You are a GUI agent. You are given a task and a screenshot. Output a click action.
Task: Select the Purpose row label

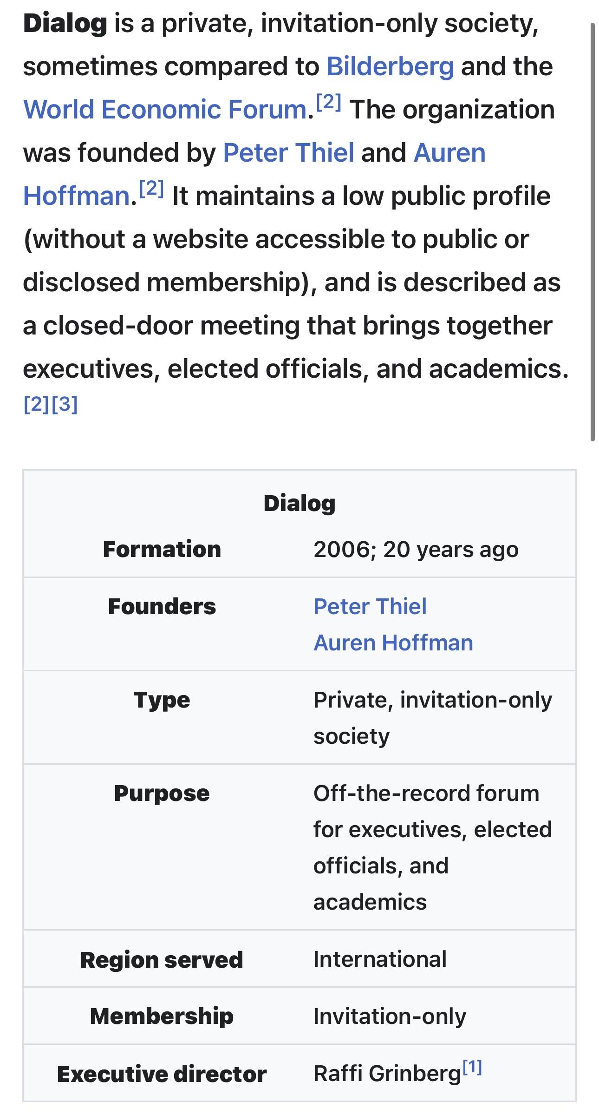coord(162,794)
